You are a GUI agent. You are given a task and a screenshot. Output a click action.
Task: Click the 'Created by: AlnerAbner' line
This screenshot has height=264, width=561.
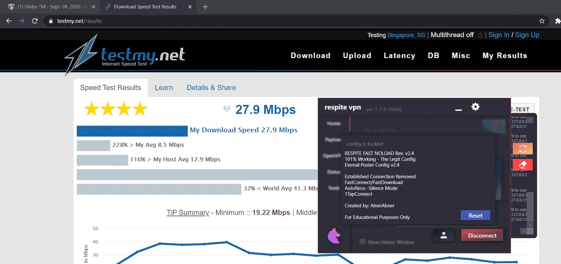pyautogui.click(x=369, y=206)
